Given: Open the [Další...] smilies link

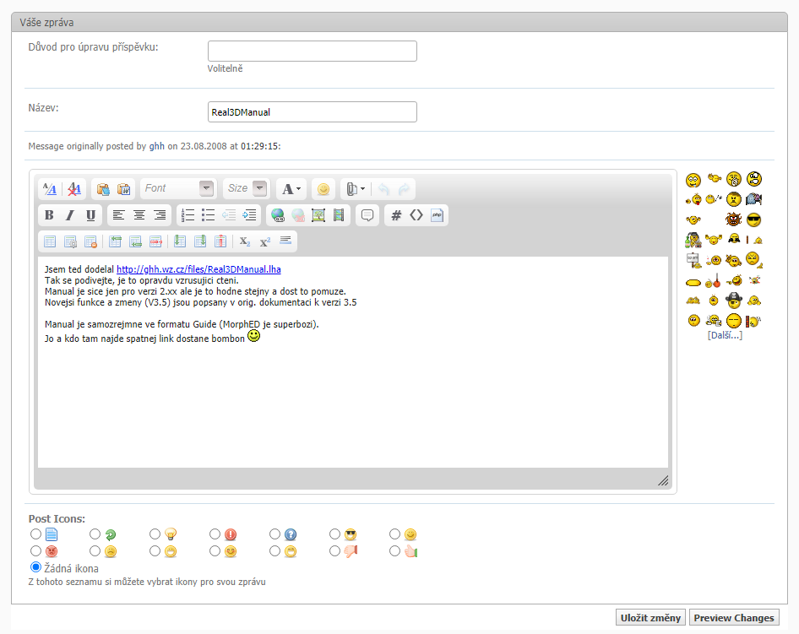Looking at the screenshot, I should (x=725, y=335).
